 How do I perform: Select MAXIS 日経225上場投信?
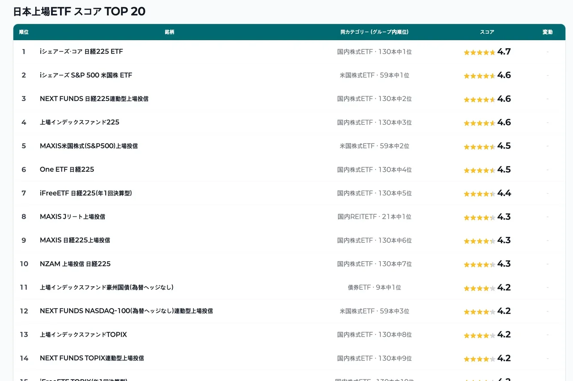tap(75, 241)
